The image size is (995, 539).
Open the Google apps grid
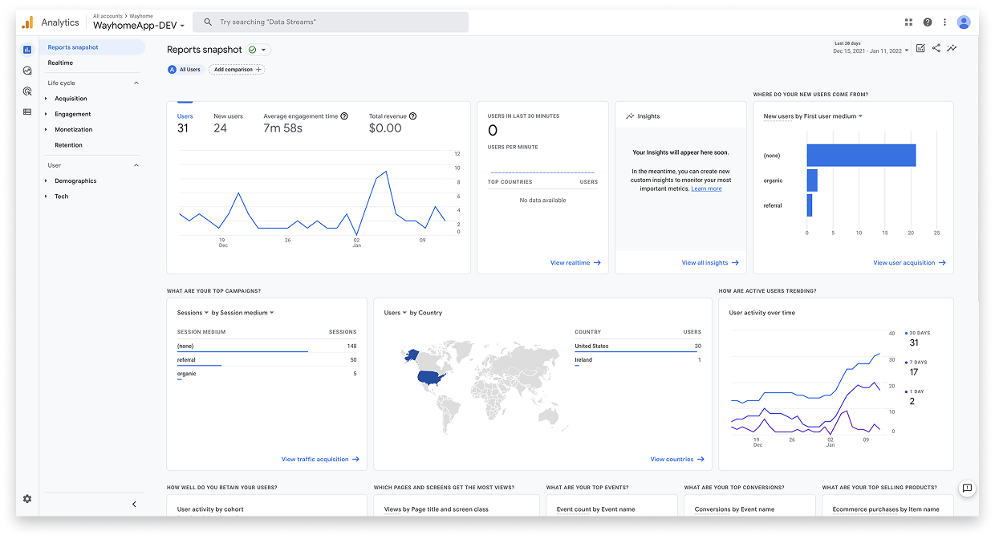click(908, 22)
